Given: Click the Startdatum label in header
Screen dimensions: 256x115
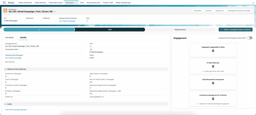Looking at the screenshot, I should pyautogui.click(x=30, y=18).
